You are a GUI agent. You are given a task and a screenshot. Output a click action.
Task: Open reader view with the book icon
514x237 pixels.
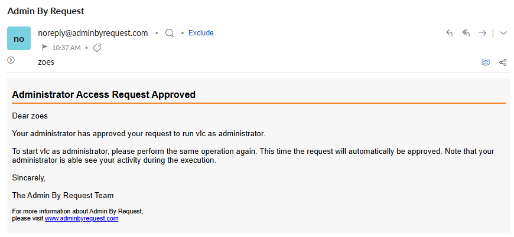click(486, 62)
